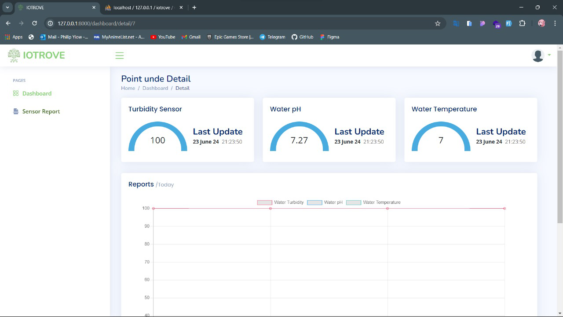Open the Figma bookmark

pyautogui.click(x=329, y=37)
